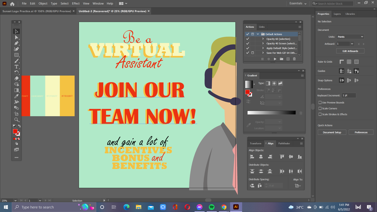Click Horizontal Align Center
This screenshot has height=212, width=377.
click(x=261, y=157)
